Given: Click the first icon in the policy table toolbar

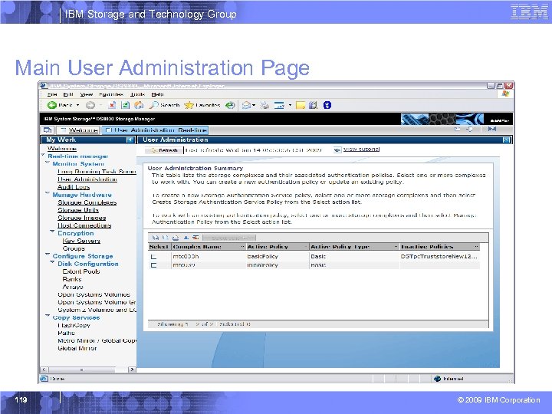Looking at the screenshot, I should point(155,238).
